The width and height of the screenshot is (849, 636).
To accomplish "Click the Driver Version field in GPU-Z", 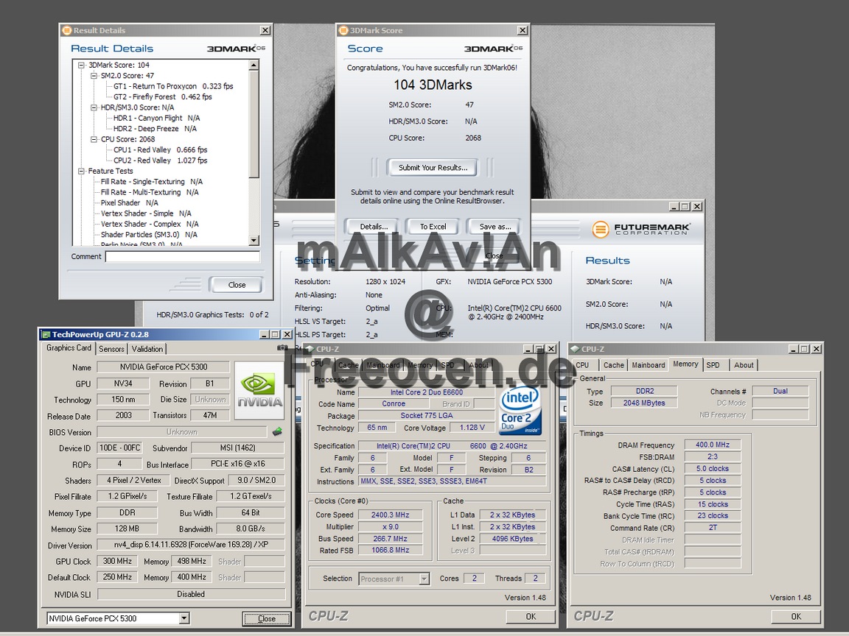I will (x=191, y=545).
